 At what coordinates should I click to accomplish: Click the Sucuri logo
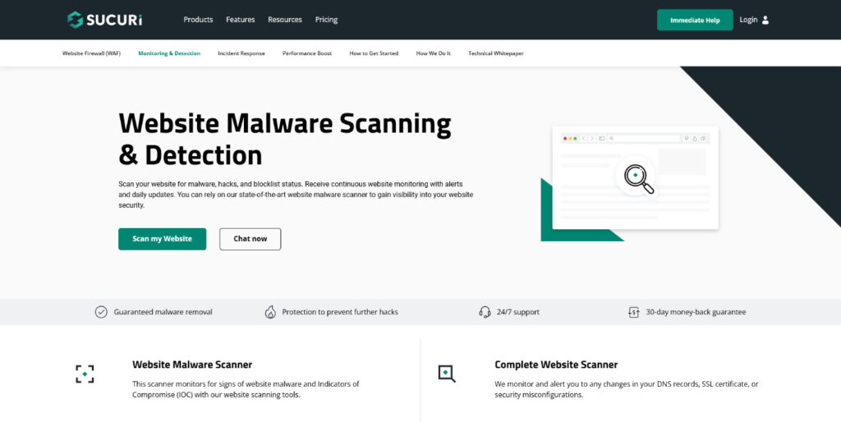pyautogui.click(x=105, y=20)
